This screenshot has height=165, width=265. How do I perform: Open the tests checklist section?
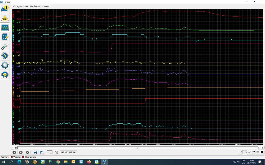5,37
